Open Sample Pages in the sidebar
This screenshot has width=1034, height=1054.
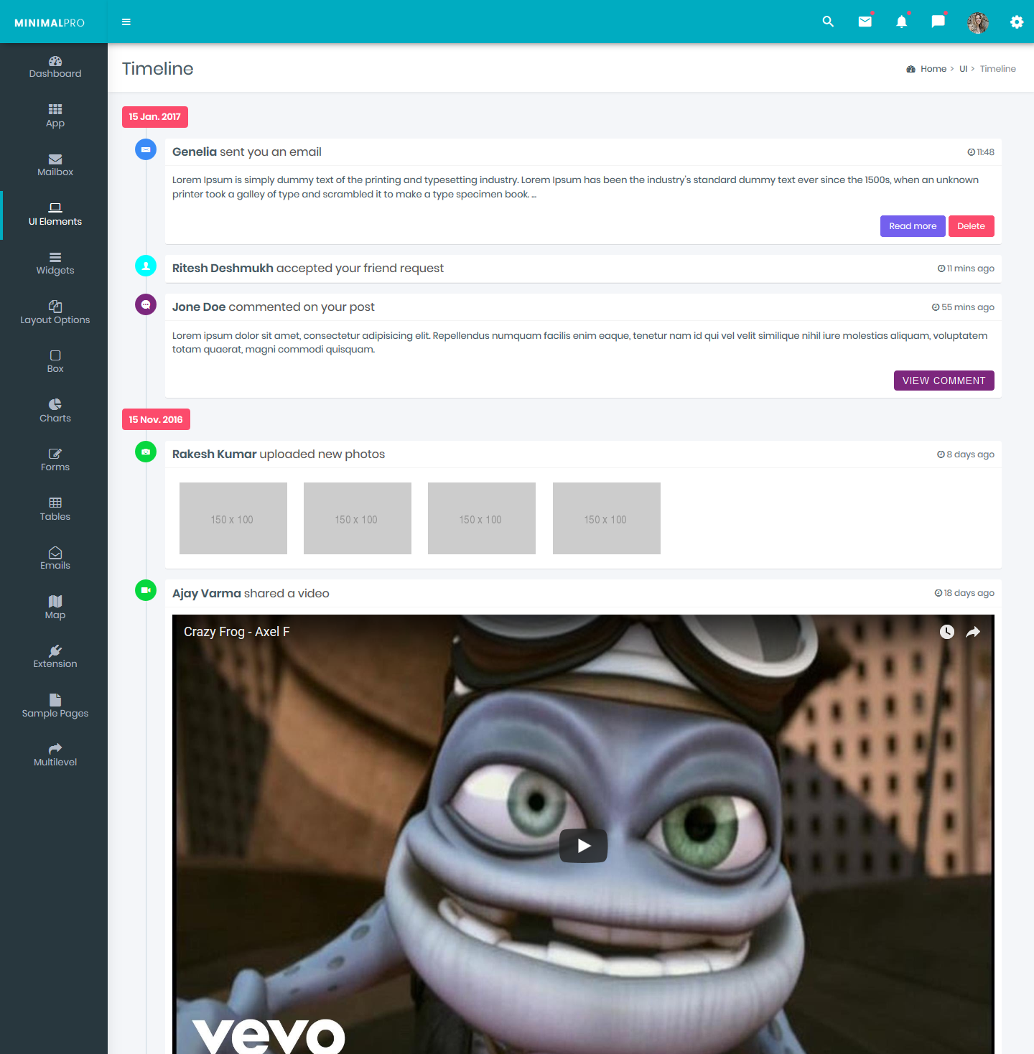tap(55, 706)
